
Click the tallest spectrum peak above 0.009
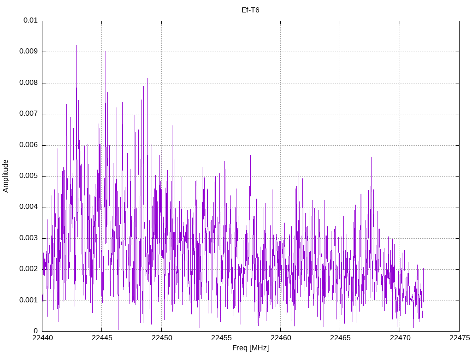point(76,46)
